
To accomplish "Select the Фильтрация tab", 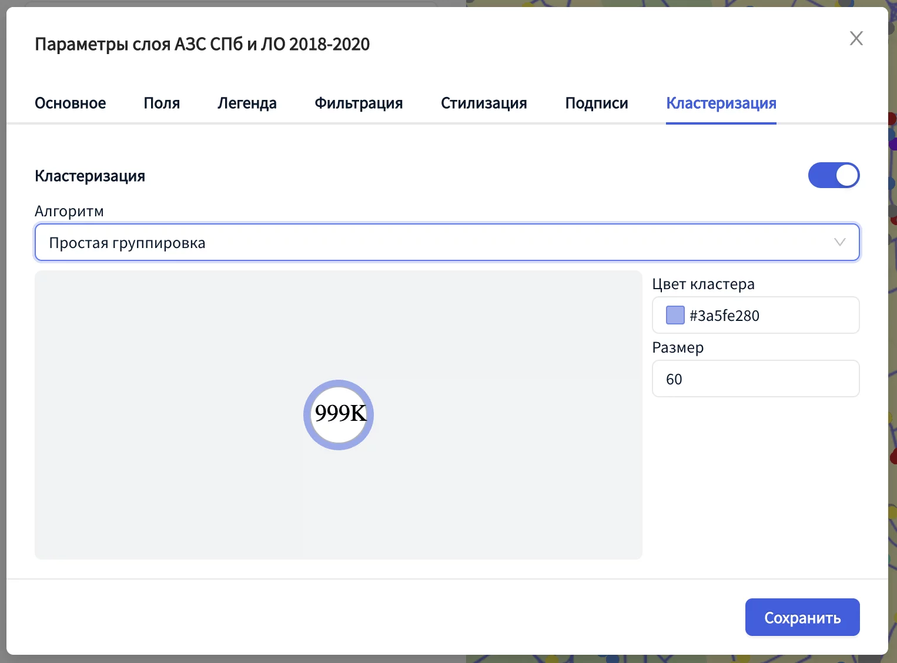I will click(x=359, y=103).
